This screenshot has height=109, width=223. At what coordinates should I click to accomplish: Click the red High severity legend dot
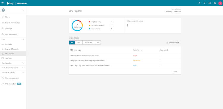pyautogui.click(x=89, y=22)
